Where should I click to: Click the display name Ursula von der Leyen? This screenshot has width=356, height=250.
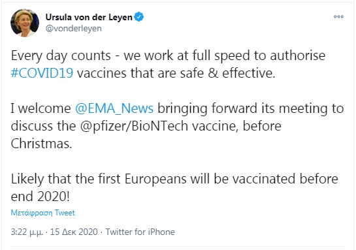coord(89,17)
